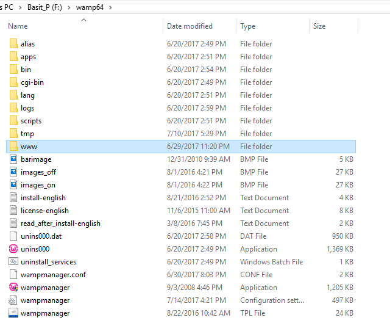Sort by the Name column header
Viewport: 390px width, 334px height.
pyautogui.click(x=18, y=26)
